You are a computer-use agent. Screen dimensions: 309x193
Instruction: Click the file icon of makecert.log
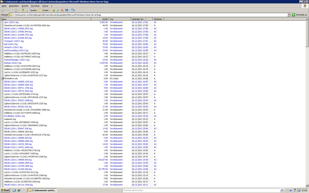click(2, 119)
